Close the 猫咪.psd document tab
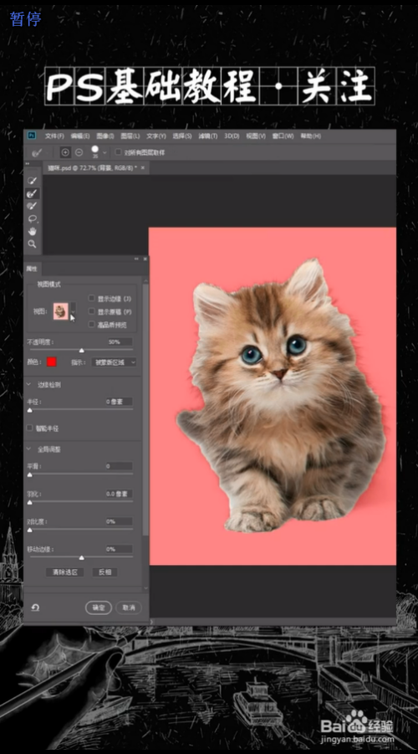The width and height of the screenshot is (418, 754). coord(143,168)
